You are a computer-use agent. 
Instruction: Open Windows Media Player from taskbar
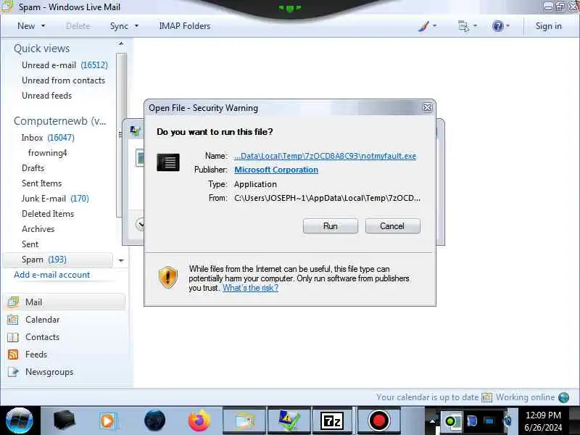tap(108, 421)
